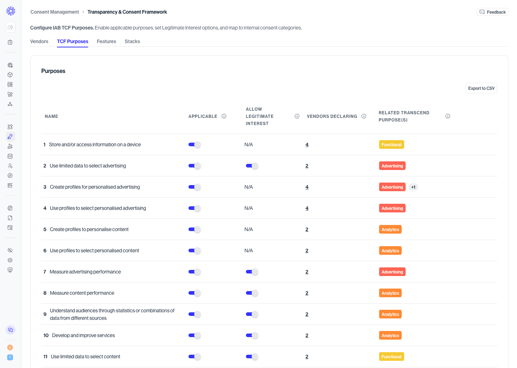
Task: Click info icon next to Applicable header
Action: tap(224, 116)
